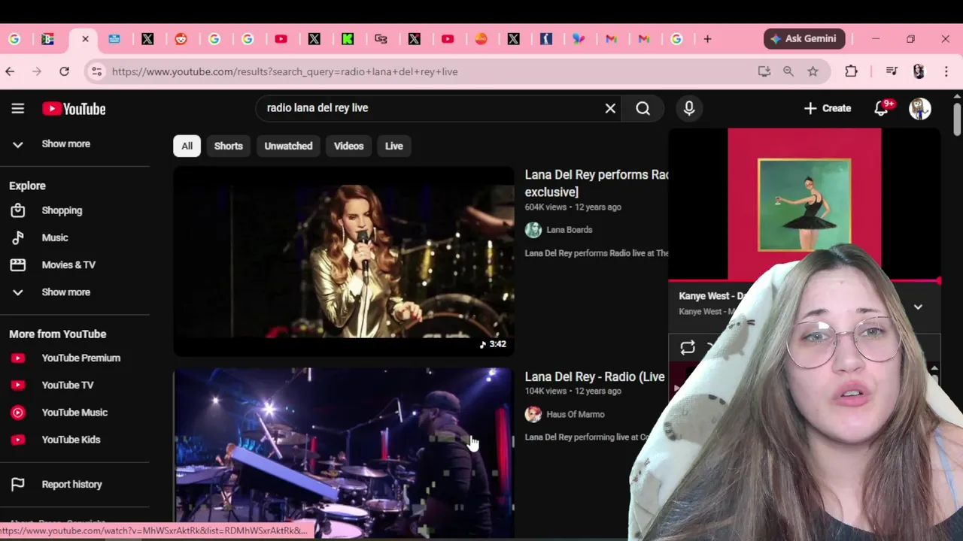Open the Extensions puzzle icon
The width and height of the screenshot is (963, 541).
(x=851, y=71)
